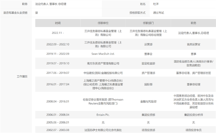Click the 工作履历 section label
The width and height of the screenshot is (216, 133).
[x=22, y=76]
